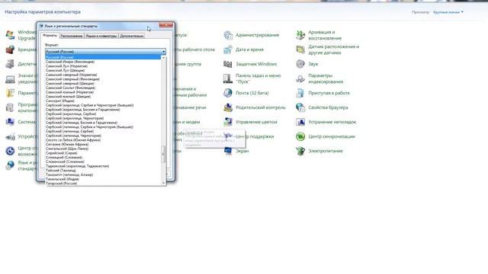
Task: Open the Звук speaker icon
Action: (300, 64)
